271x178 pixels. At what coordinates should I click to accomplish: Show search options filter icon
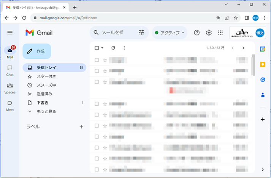[141, 32]
